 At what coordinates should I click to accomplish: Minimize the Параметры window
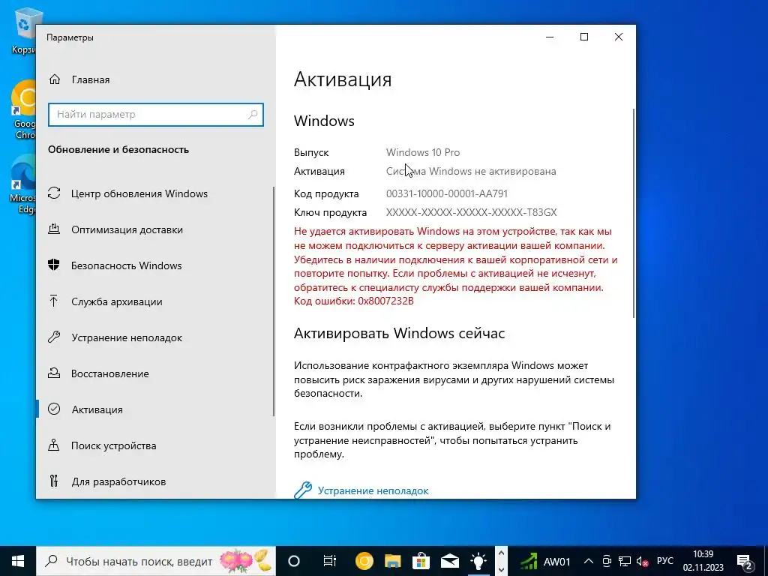click(550, 37)
